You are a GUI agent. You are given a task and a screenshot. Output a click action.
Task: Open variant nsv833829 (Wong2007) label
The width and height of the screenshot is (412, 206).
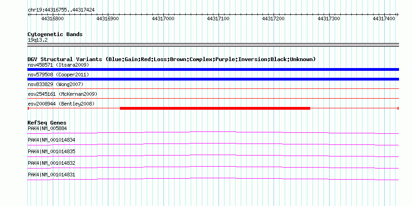[56, 84]
